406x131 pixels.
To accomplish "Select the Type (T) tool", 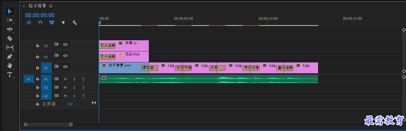I will point(10,75).
